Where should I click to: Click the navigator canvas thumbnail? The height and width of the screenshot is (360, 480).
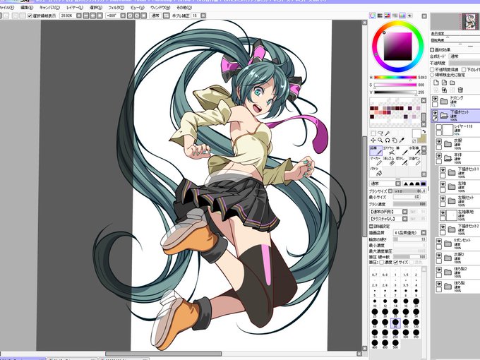click(x=470, y=21)
